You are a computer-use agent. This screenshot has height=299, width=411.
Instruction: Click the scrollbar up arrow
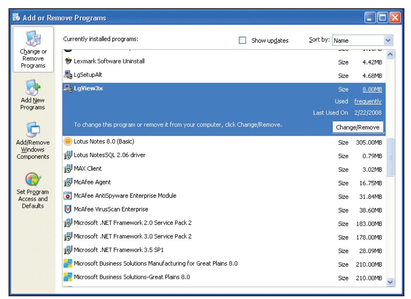[390, 54]
